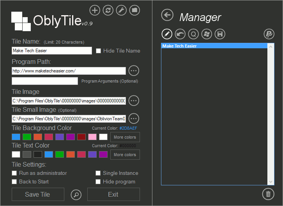Pick the pink background color swatch
This screenshot has width=283, height=206.
92,137
